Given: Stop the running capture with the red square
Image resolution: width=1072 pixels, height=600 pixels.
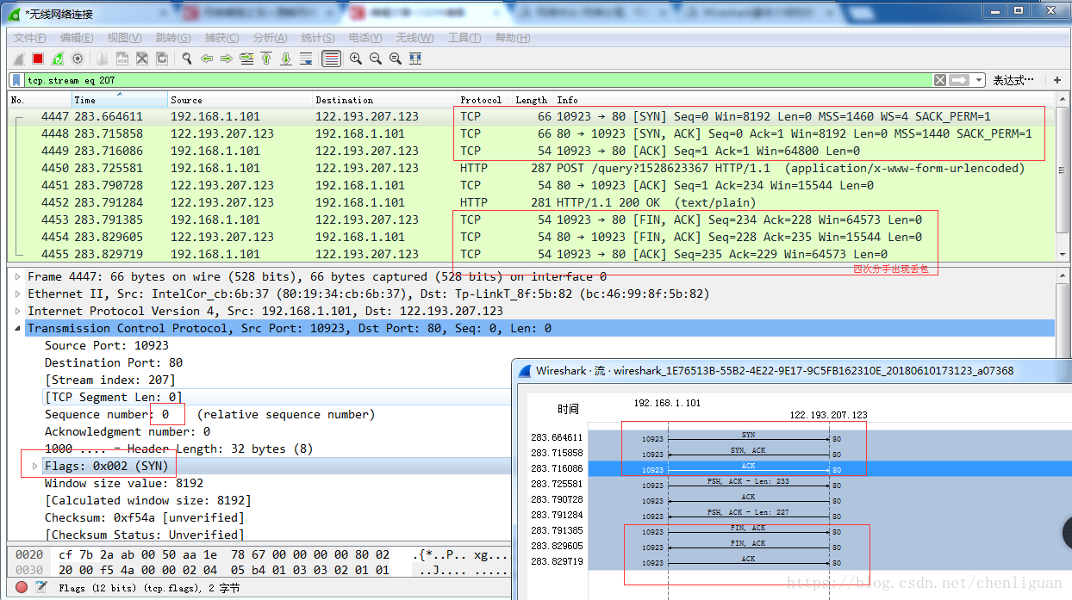Looking at the screenshot, I should [x=38, y=59].
